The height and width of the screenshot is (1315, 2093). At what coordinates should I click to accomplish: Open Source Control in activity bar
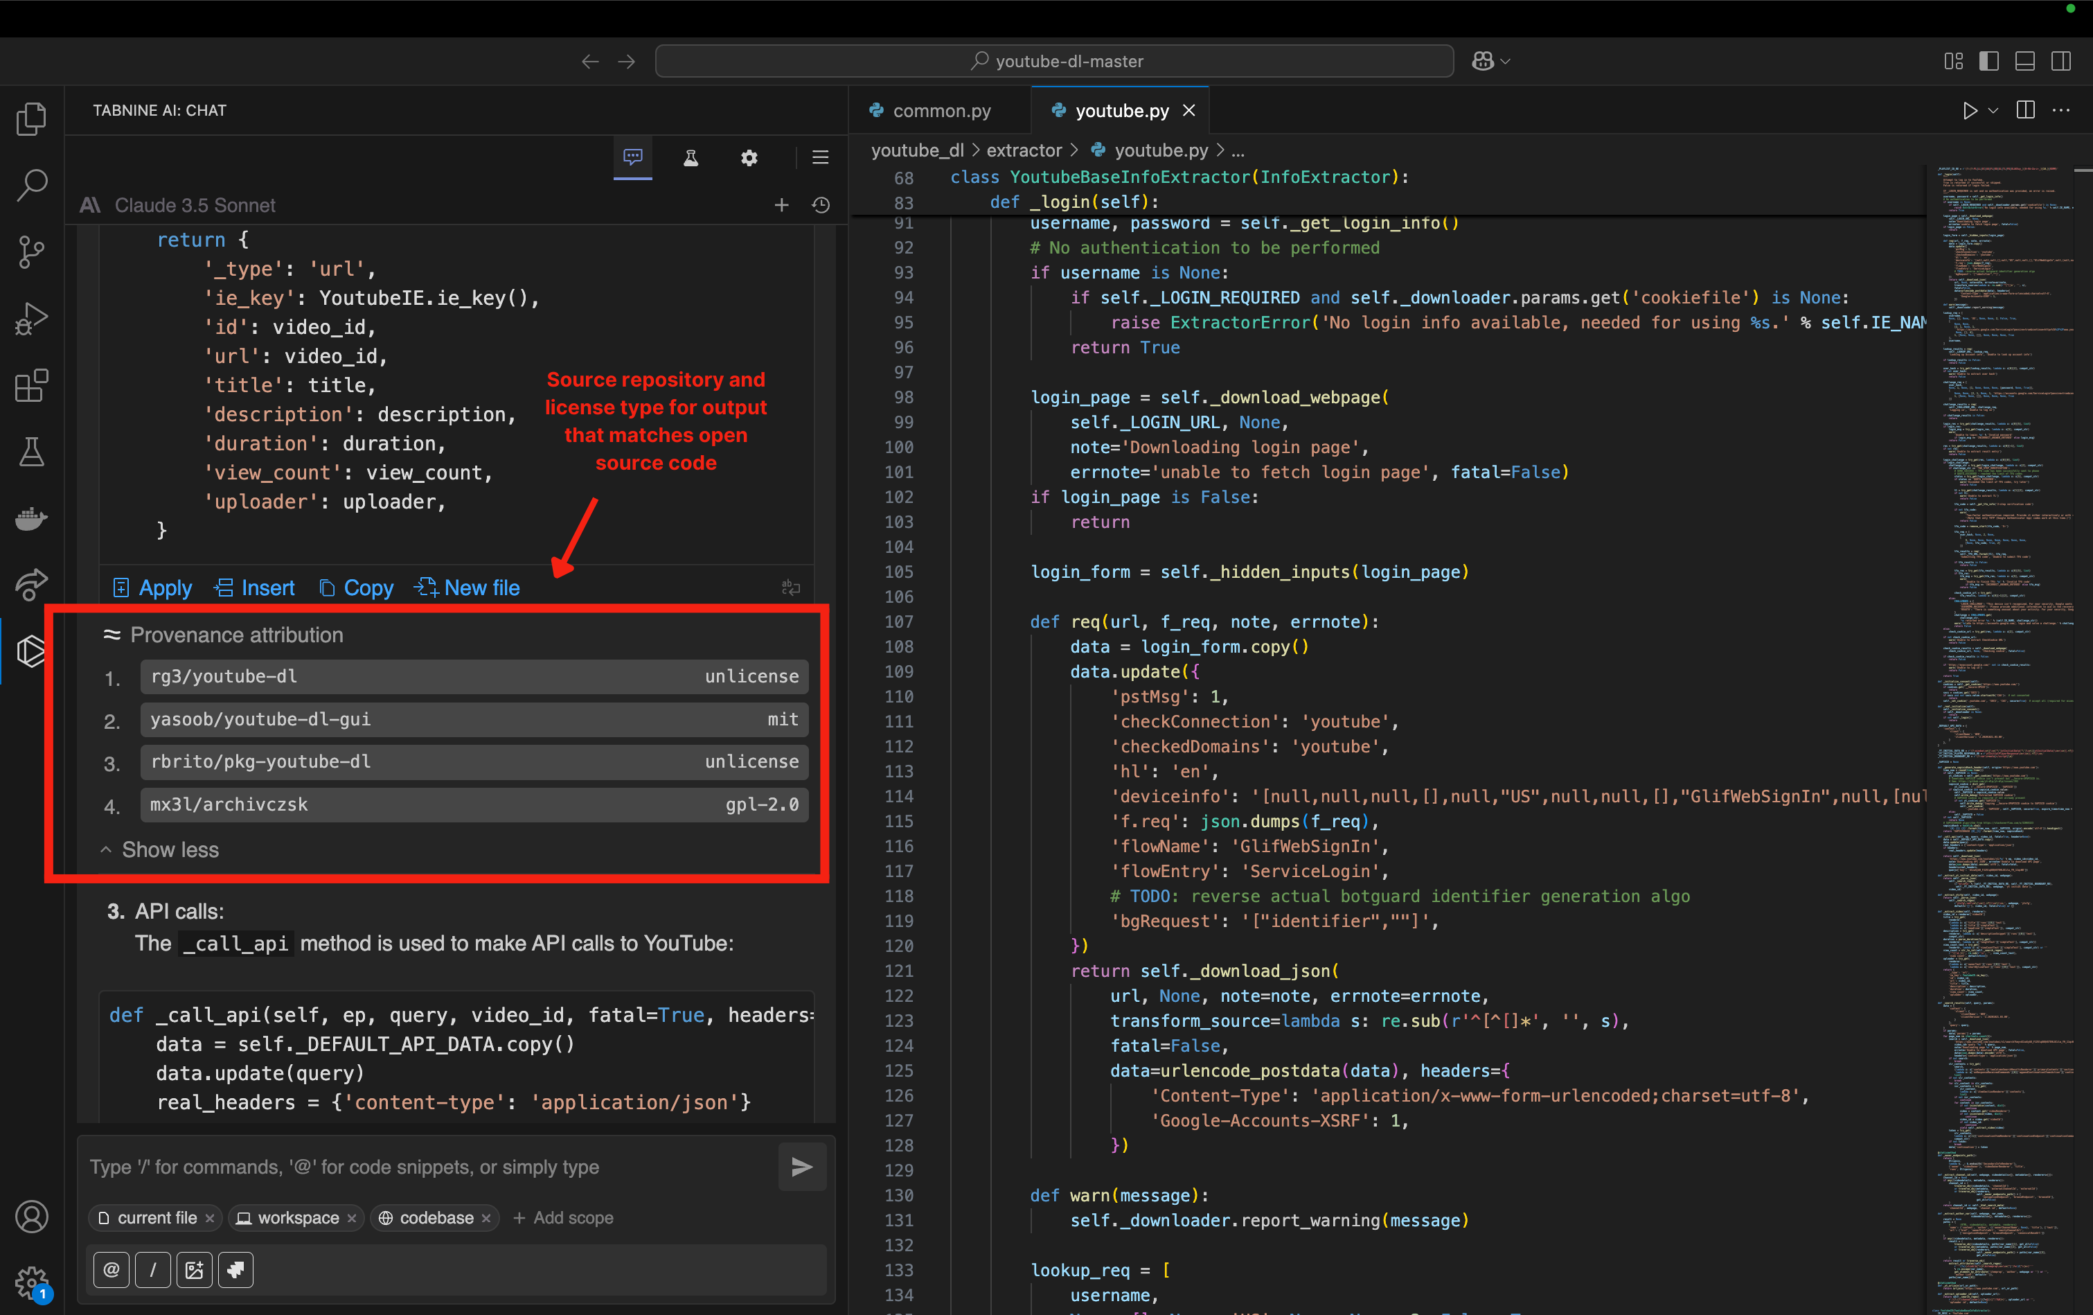click(x=31, y=251)
